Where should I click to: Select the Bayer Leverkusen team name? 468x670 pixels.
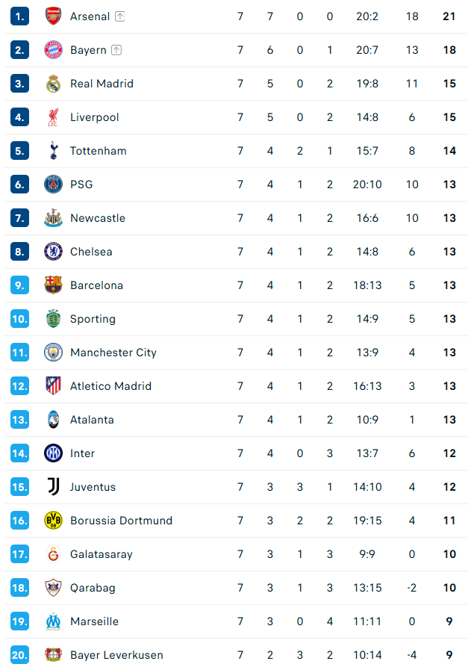pos(116,655)
